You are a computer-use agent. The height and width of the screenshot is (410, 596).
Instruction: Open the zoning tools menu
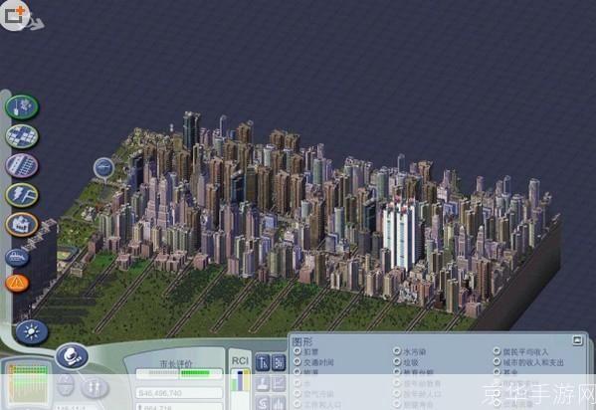(22, 135)
